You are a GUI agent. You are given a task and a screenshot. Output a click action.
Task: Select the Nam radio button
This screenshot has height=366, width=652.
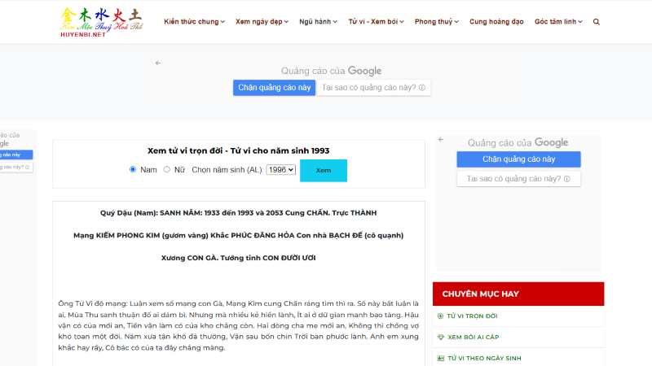(x=133, y=170)
